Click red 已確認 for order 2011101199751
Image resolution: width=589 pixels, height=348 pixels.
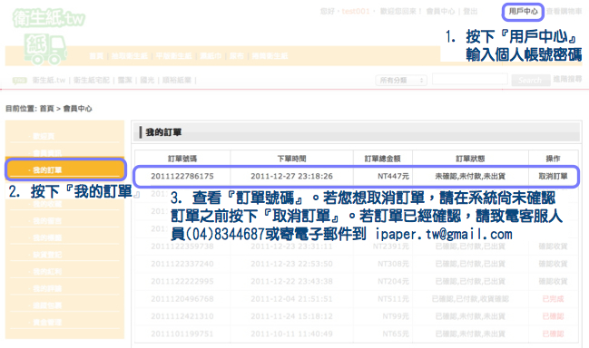pyautogui.click(x=553, y=333)
